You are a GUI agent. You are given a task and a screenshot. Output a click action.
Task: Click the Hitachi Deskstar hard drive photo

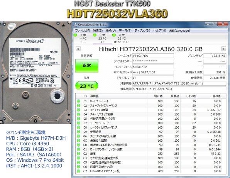point(36,73)
